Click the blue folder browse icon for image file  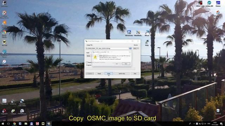(x=130, y=48)
